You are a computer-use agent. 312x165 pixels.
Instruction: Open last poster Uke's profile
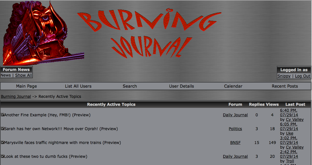tap(289, 133)
